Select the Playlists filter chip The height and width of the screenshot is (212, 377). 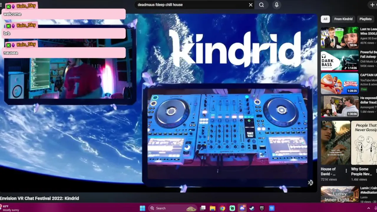pos(366,19)
